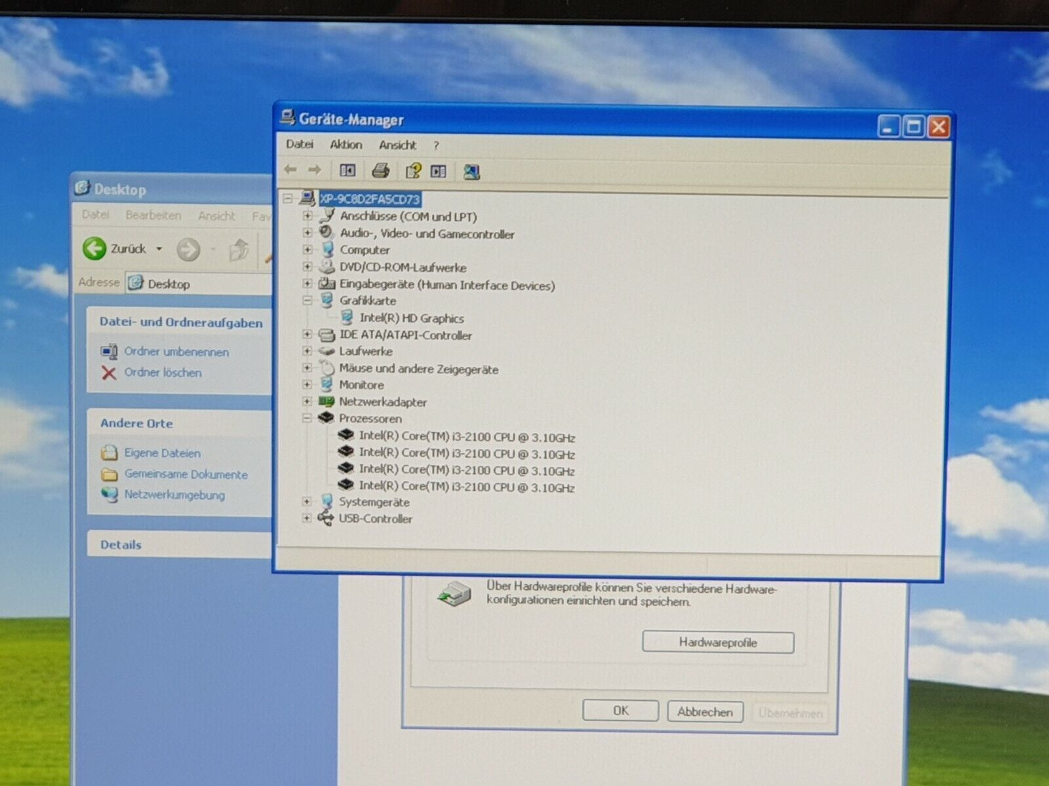This screenshot has width=1049, height=786.
Task: Click the Netzwerkadapter network card icon
Action: click(327, 402)
